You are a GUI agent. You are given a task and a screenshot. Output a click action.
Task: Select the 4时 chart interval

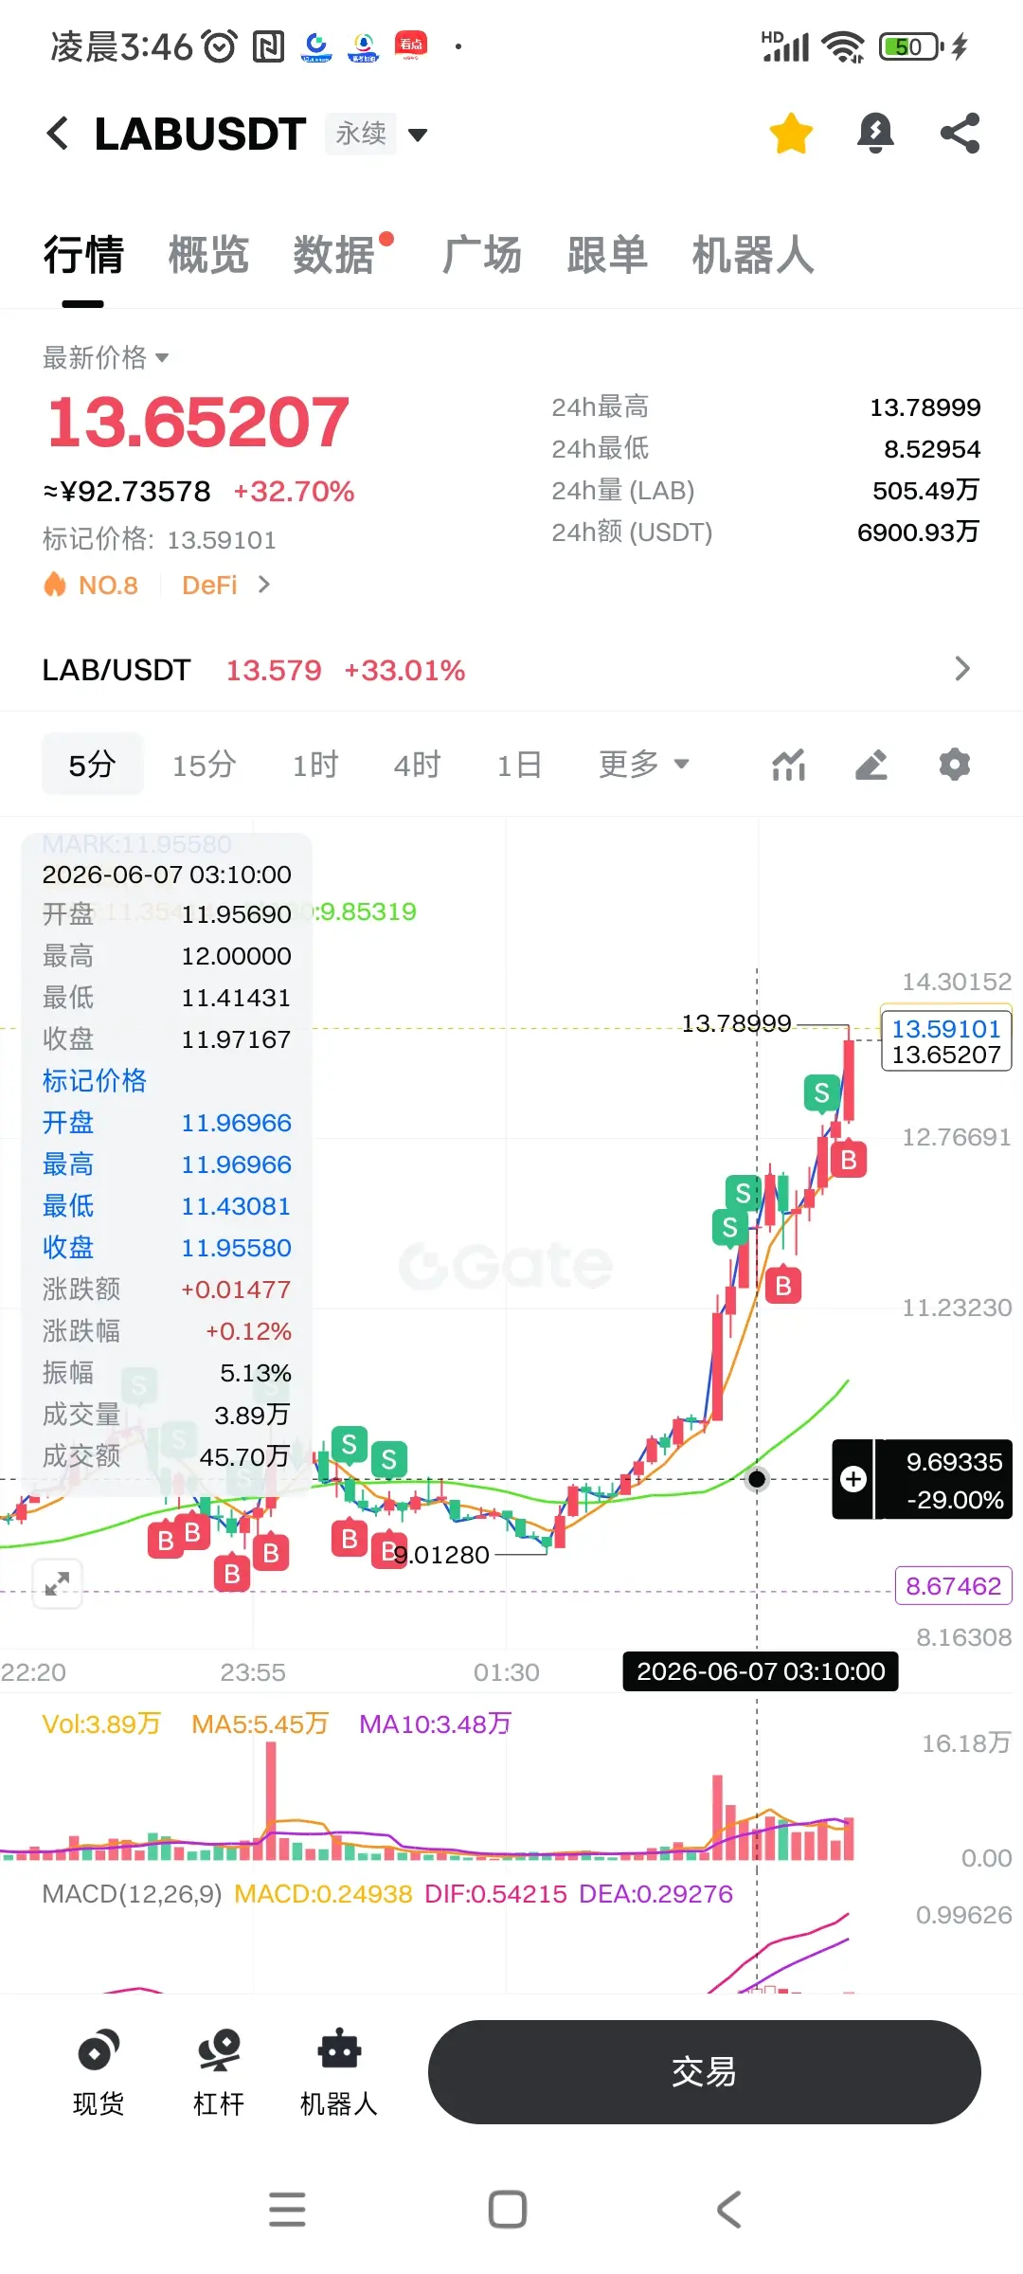click(417, 764)
